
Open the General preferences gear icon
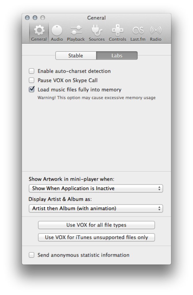point(39,30)
